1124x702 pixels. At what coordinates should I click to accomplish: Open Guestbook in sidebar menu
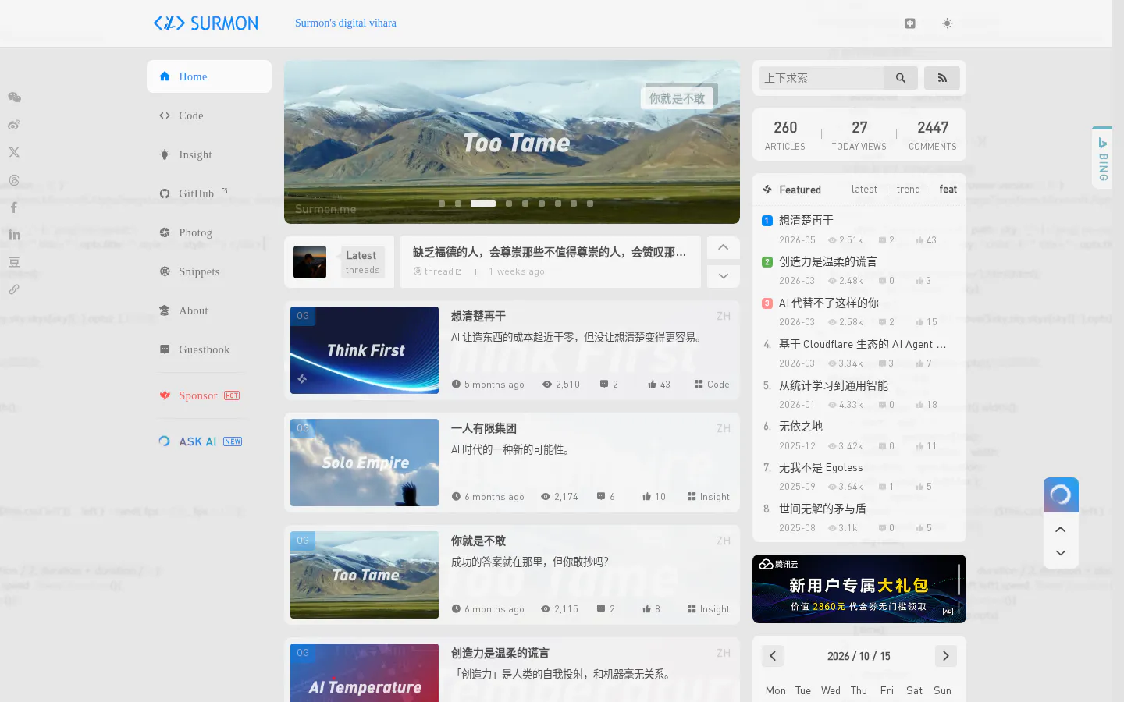click(x=209, y=349)
